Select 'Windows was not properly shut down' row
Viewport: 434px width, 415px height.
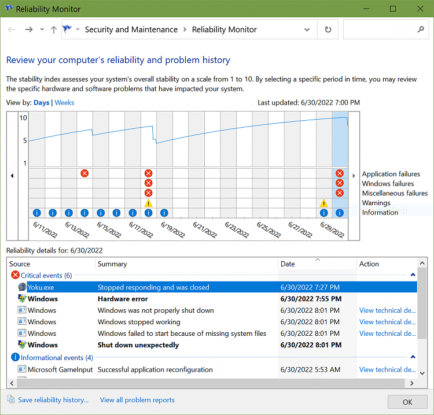point(217,310)
